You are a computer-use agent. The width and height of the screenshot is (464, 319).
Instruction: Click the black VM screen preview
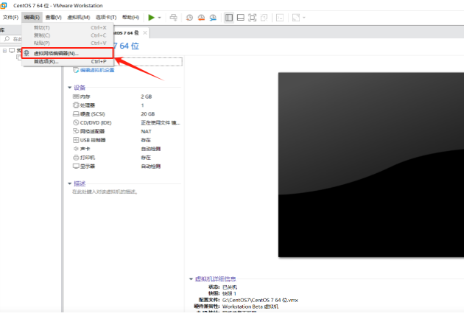pos(371,165)
